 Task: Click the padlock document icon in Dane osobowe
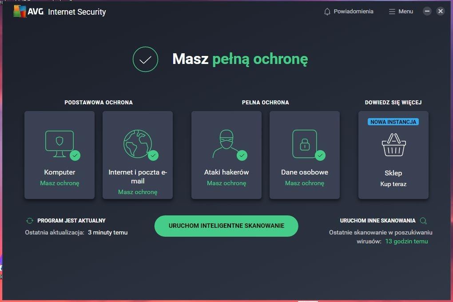(305, 143)
